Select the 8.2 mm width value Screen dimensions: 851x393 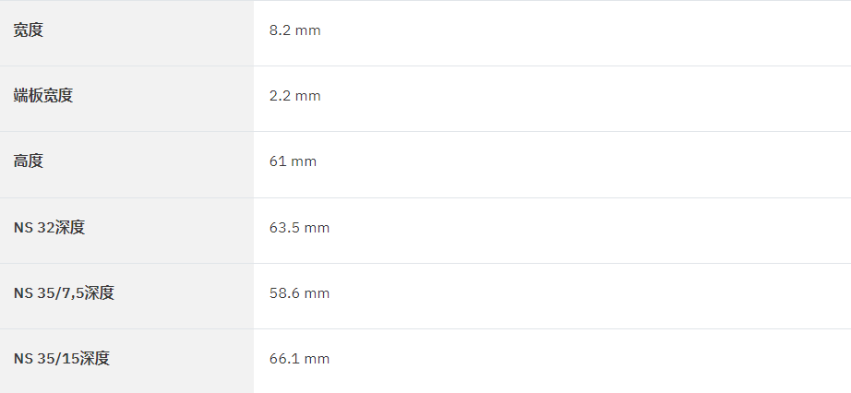[294, 30]
